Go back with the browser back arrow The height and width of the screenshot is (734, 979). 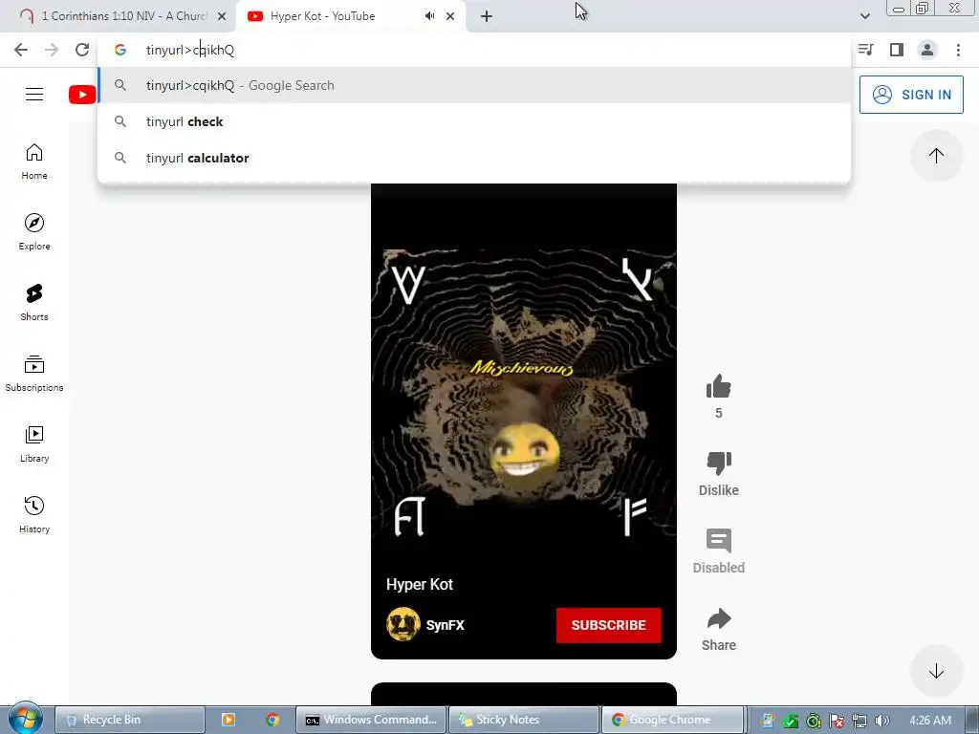[x=21, y=50]
